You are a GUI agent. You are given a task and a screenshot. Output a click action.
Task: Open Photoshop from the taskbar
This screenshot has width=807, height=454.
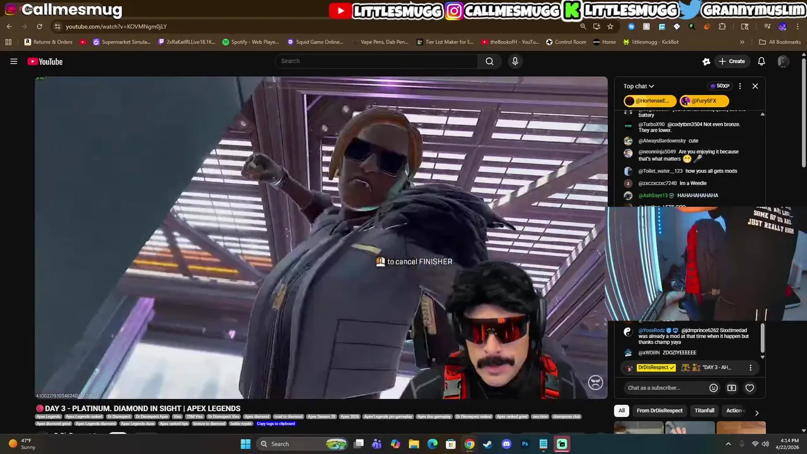coord(525,444)
